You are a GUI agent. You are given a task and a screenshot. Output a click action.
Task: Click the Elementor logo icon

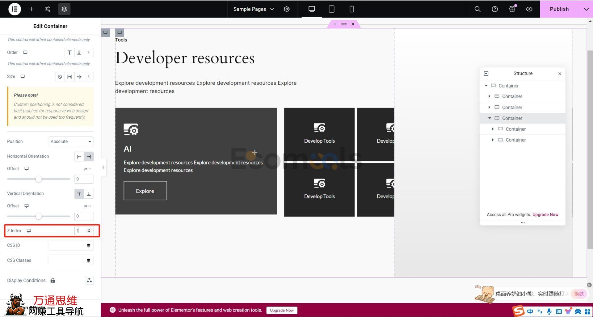click(x=15, y=9)
